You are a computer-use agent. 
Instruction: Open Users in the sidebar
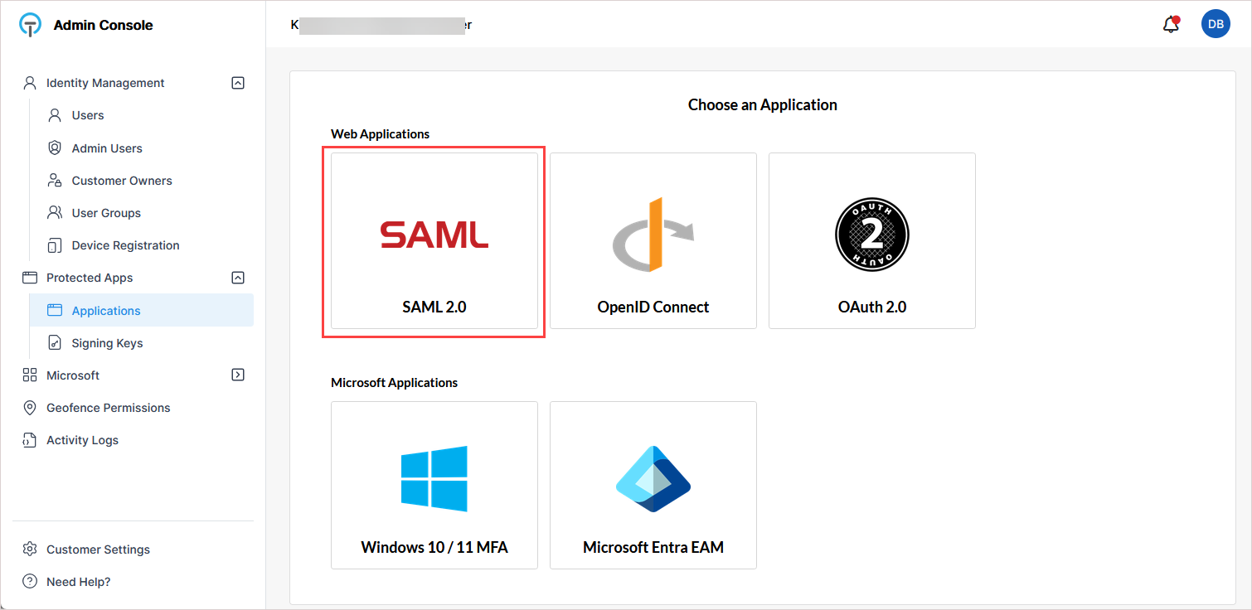tap(87, 115)
